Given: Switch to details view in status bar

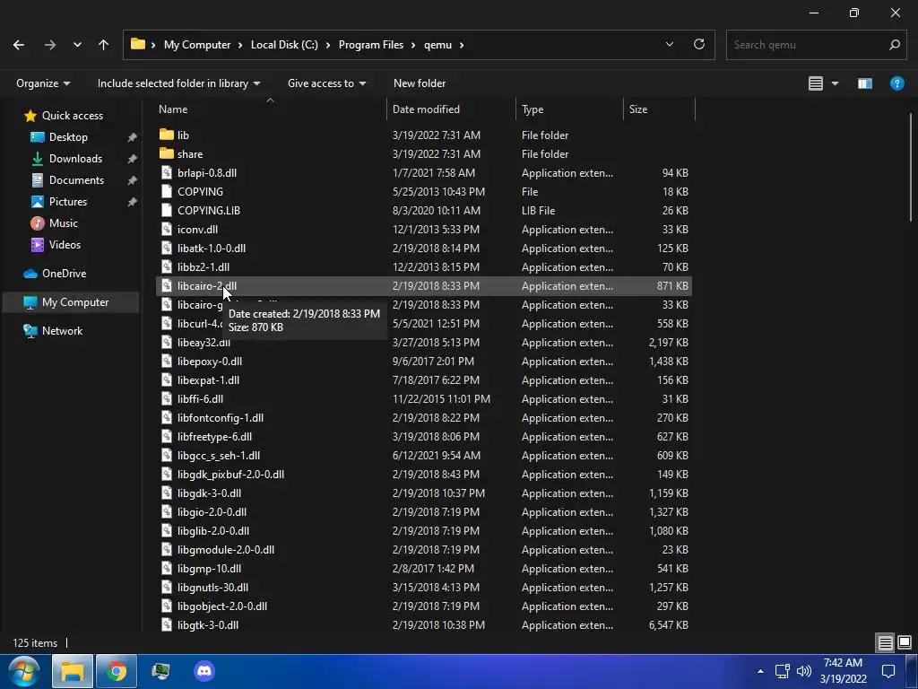Looking at the screenshot, I should coord(885,642).
